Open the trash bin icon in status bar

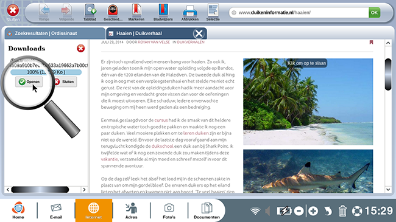click(342, 210)
